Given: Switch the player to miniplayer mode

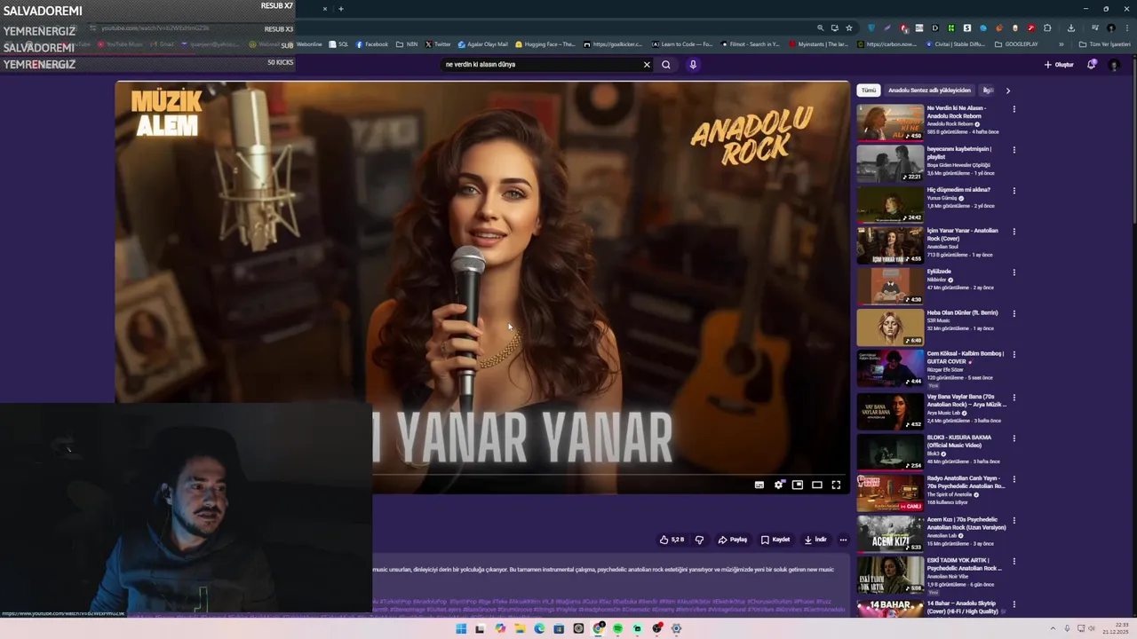Looking at the screenshot, I should (798, 485).
